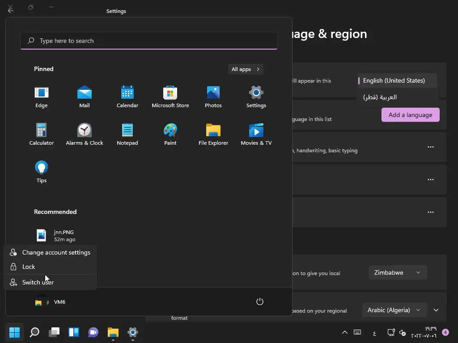Go back with Settings back arrow

11,11
